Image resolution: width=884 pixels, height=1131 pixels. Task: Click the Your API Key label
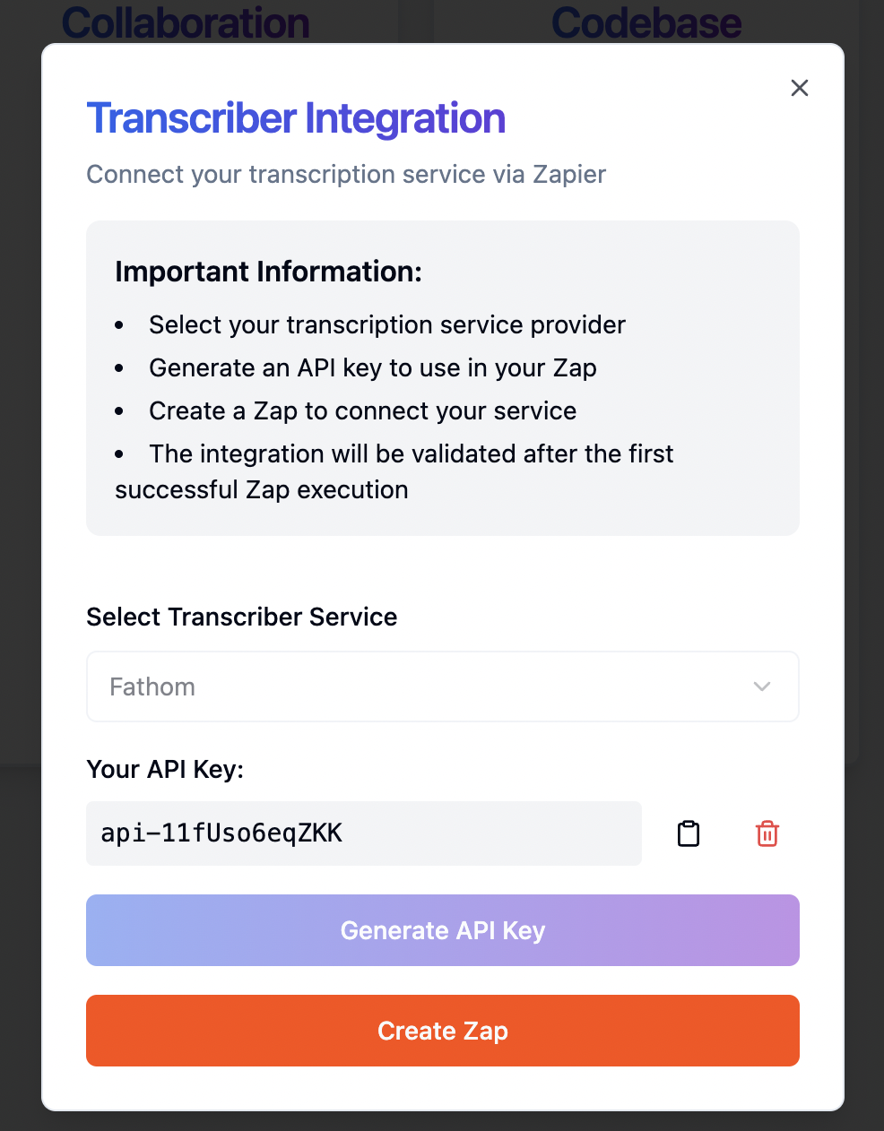point(164,769)
